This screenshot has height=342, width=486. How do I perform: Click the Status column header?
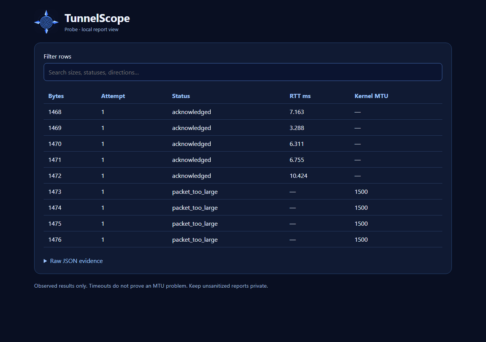[x=181, y=96]
